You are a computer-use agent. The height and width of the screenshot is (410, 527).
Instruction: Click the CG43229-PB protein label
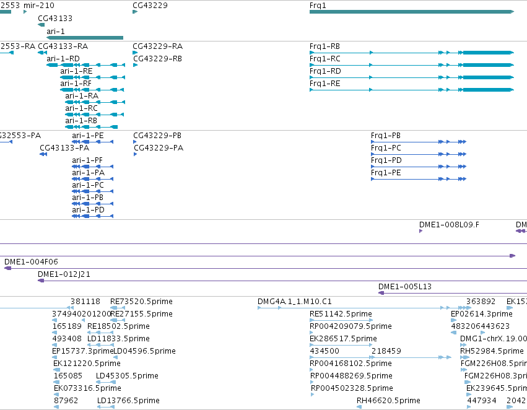[157, 136]
